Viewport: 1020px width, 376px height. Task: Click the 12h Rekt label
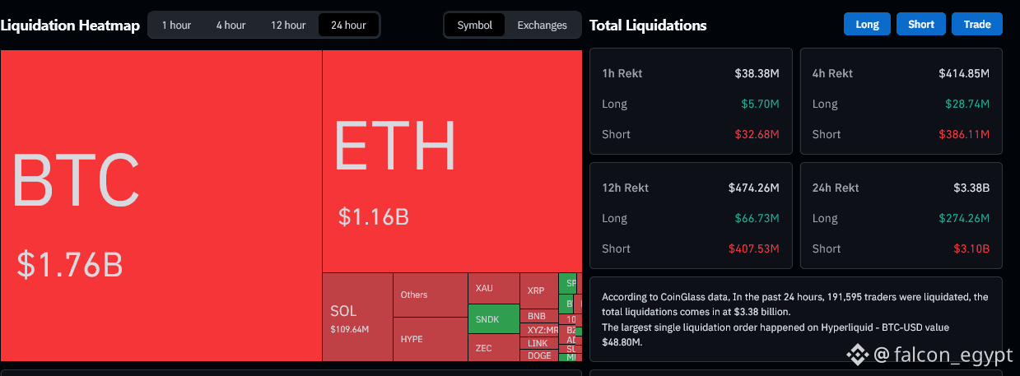(626, 188)
